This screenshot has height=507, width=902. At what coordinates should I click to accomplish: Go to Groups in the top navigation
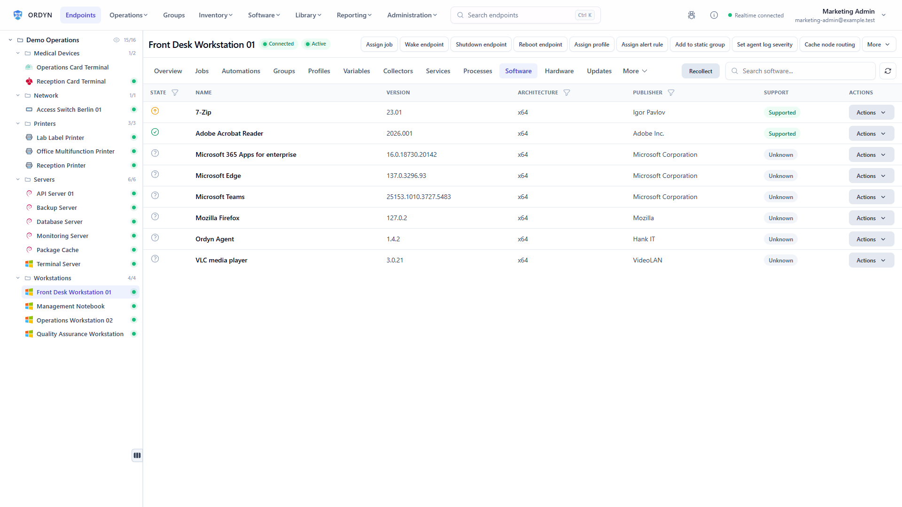174,15
